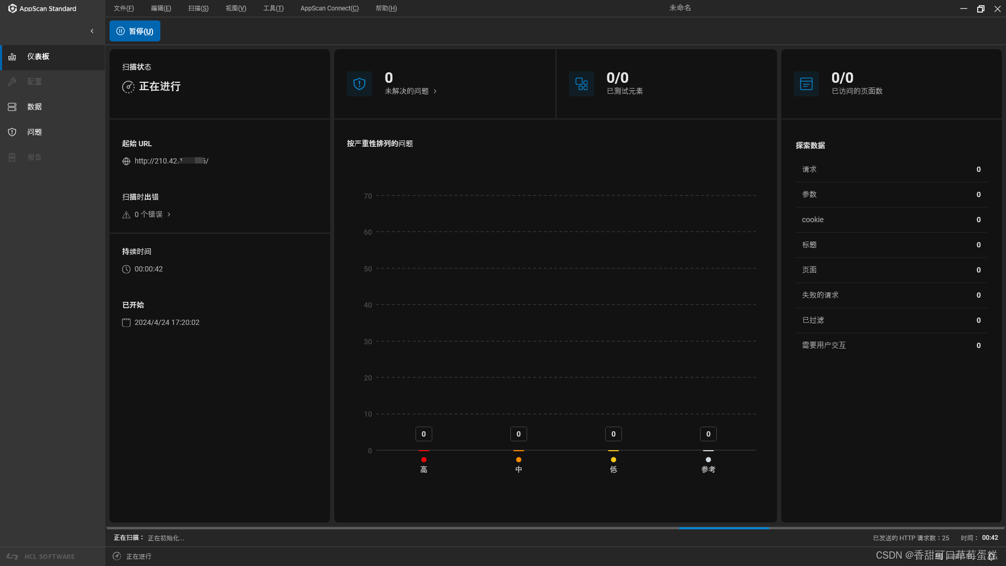Click the AppScan Standard logo icon
1006x566 pixels.
12,8
